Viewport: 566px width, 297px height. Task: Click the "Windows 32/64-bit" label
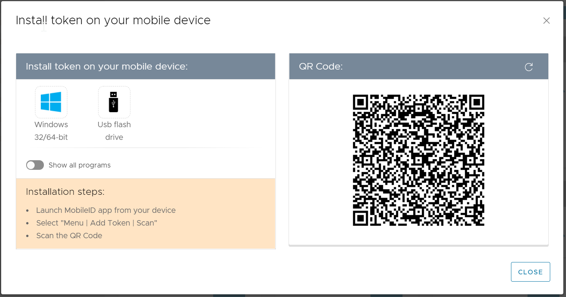[x=51, y=131]
